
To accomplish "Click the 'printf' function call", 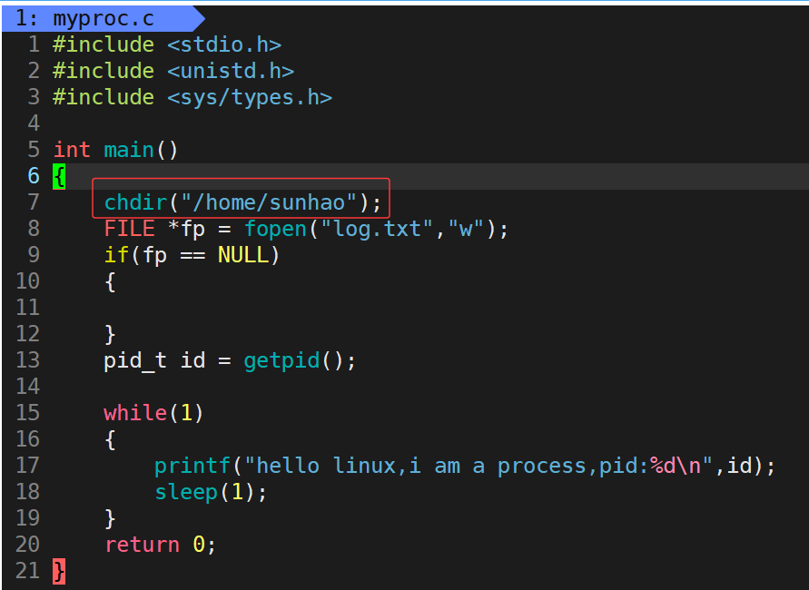I will coord(192,466).
